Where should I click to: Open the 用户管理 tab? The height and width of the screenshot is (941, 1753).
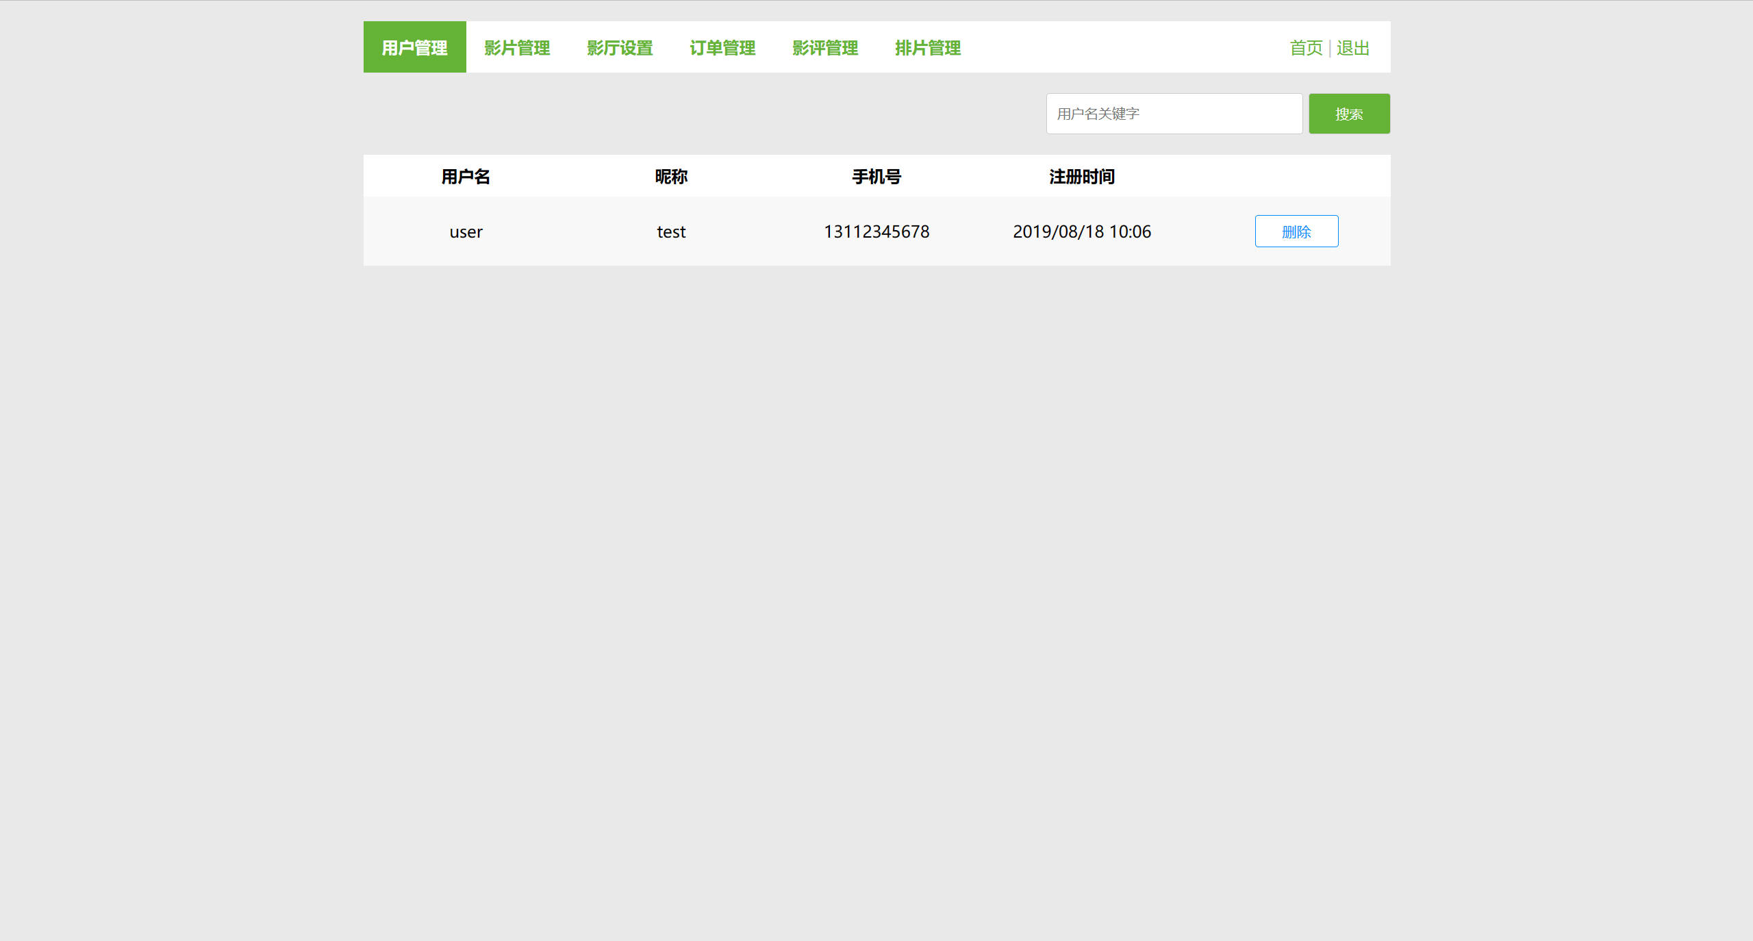tap(414, 47)
